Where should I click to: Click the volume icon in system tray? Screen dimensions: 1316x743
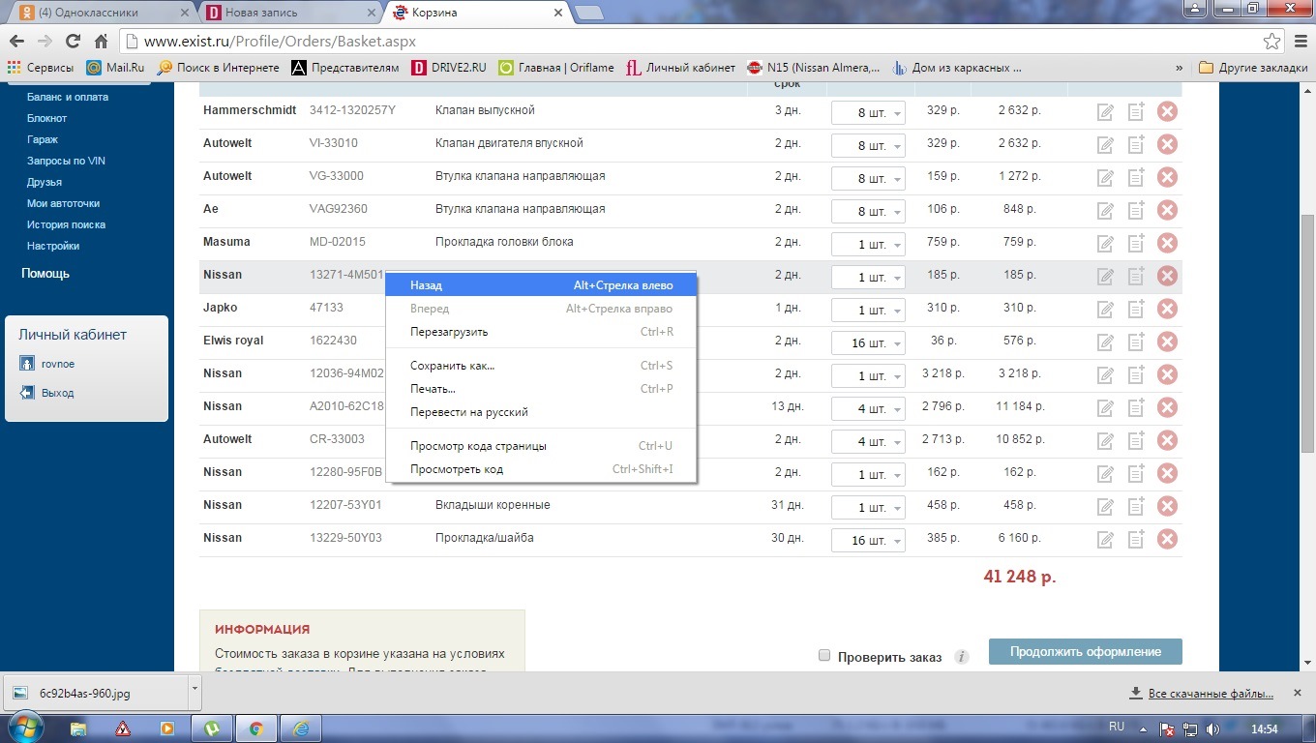(x=1213, y=728)
